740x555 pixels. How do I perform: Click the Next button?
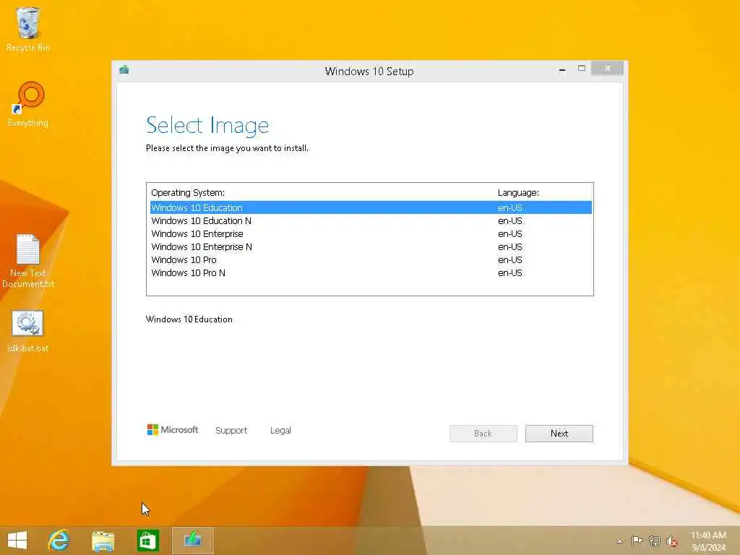coord(559,434)
